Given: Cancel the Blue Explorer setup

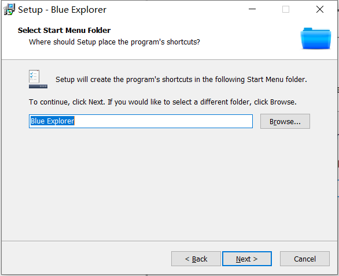Looking at the screenshot, I should pyautogui.click(x=305, y=259).
